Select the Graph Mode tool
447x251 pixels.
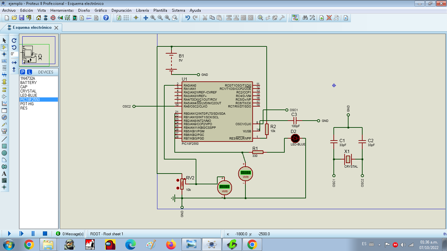(4, 103)
